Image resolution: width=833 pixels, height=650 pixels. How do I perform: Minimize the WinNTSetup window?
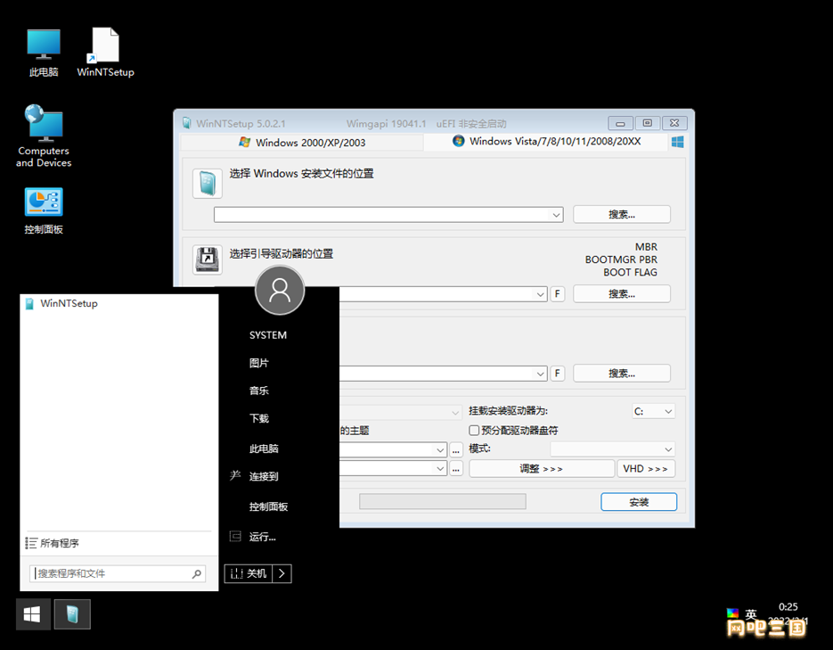point(620,123)
